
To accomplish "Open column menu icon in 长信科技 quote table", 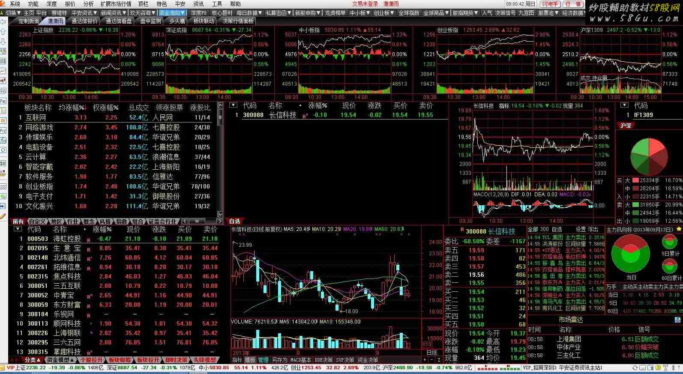I will coord(233,105).
